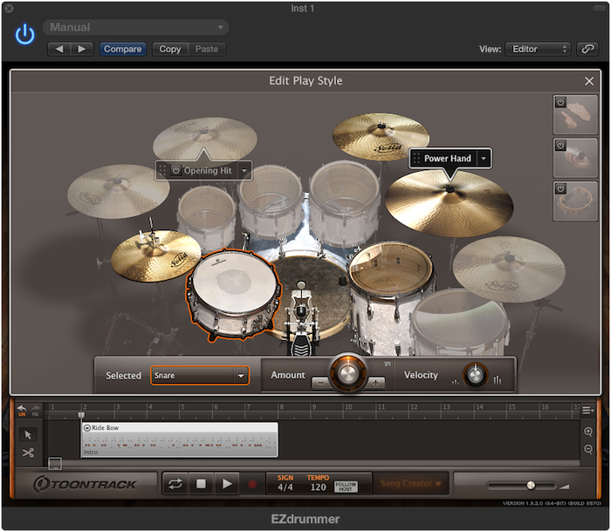
Task: Click the small icon above Amount plus
Action: pyautogui.click(x=388, y=364)
